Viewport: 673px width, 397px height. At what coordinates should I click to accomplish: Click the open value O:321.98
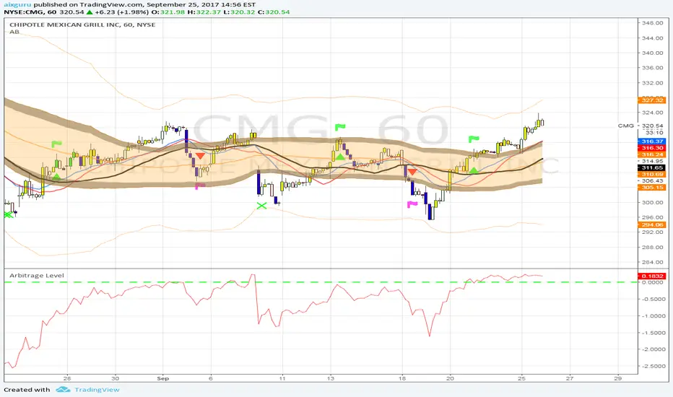(x=168, y=12)
